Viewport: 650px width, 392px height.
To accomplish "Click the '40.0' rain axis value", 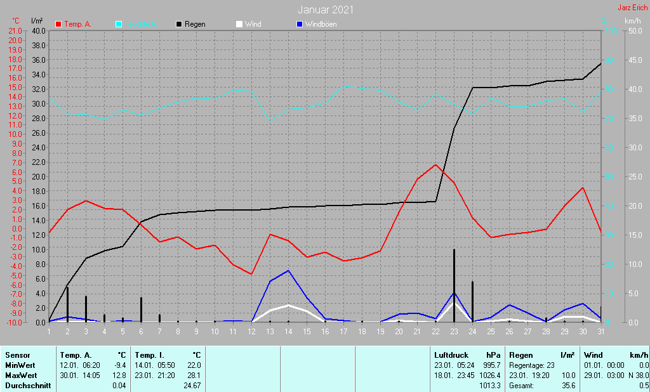I will tap(39, 31).
